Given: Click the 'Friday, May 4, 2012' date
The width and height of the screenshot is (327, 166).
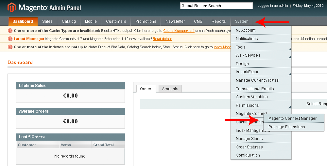Looking at the screenshot, I should point(308,6).
